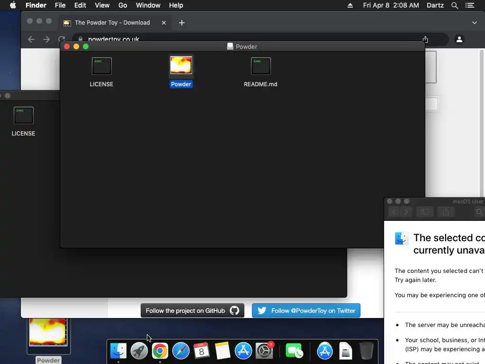This screenshot has width=485, height=364.
Task: Click the date and time in menu bar
Action: (x=391, y=5)
